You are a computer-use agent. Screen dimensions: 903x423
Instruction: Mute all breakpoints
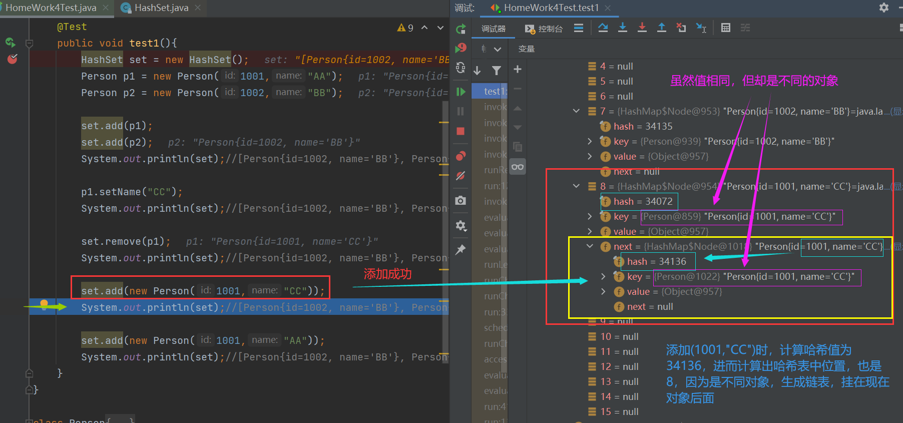pyautogui.click(x=461, y=176)
